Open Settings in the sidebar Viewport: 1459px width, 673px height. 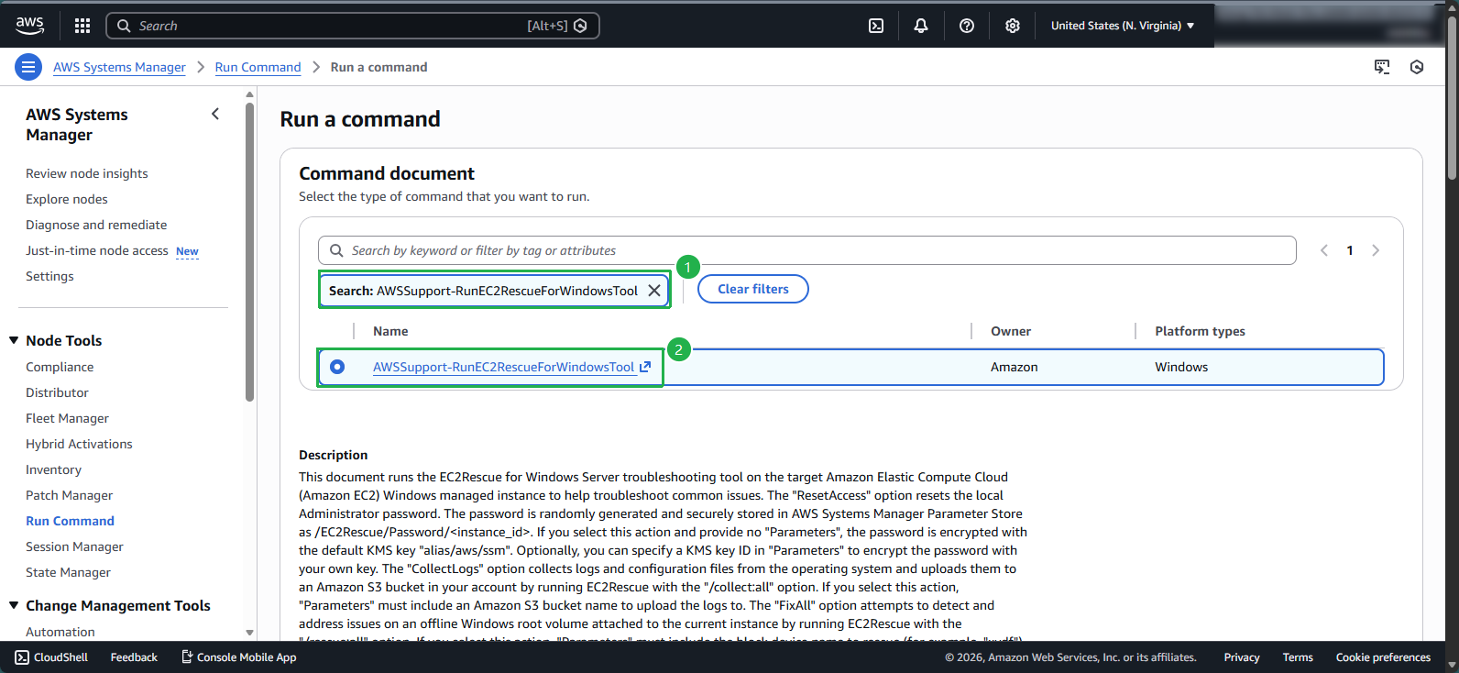point(49,276)
